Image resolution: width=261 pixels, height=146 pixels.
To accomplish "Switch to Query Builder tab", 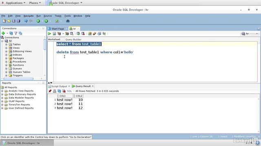I will pos(73,40).
